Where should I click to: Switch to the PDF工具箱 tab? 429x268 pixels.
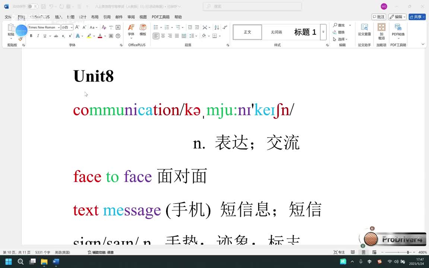pos(161,17)
